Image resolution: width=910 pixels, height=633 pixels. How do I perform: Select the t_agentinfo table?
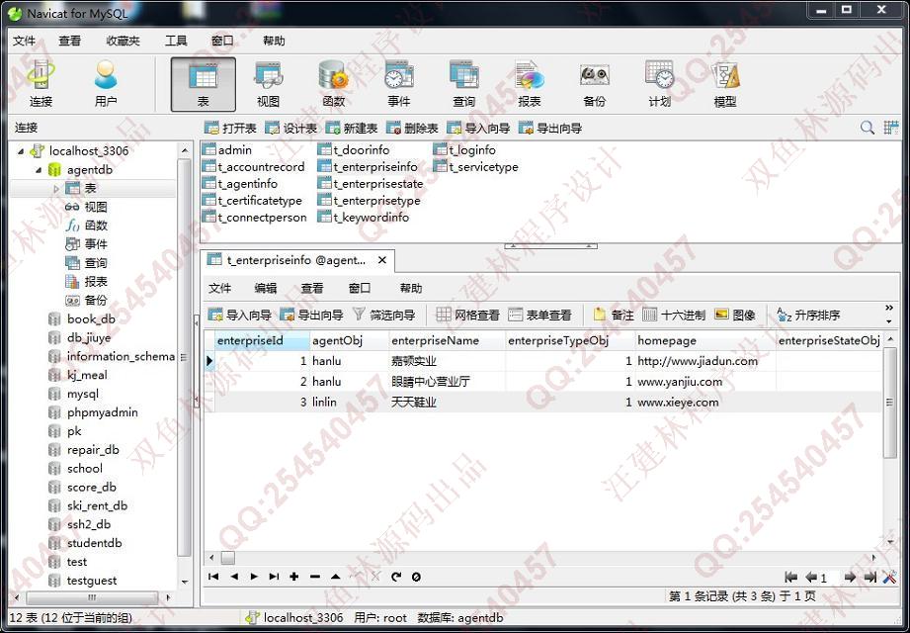240,184
